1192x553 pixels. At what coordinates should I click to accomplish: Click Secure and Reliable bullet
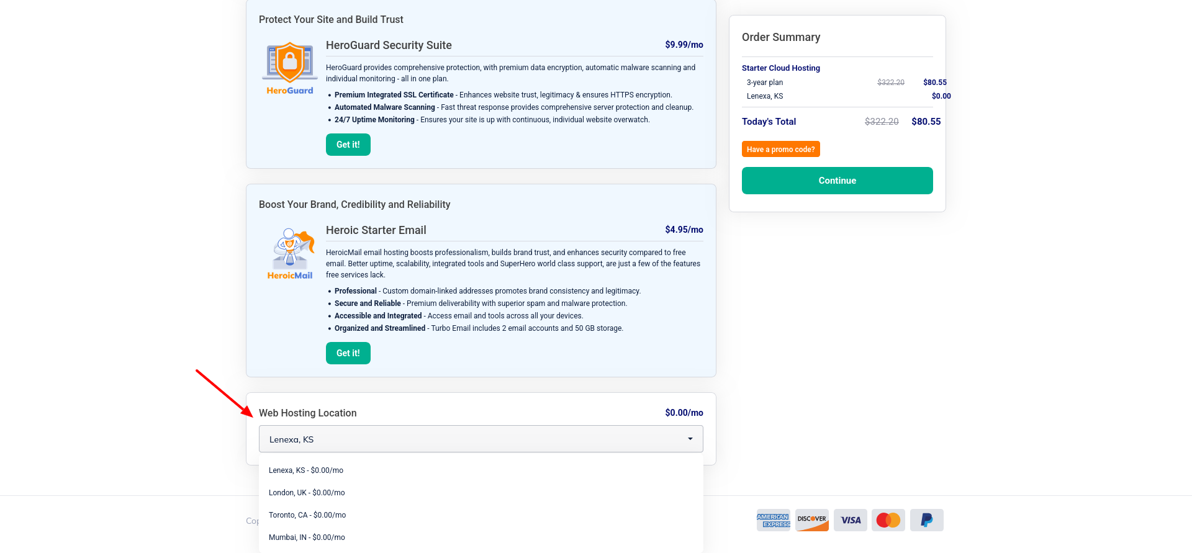coord(481,303)
